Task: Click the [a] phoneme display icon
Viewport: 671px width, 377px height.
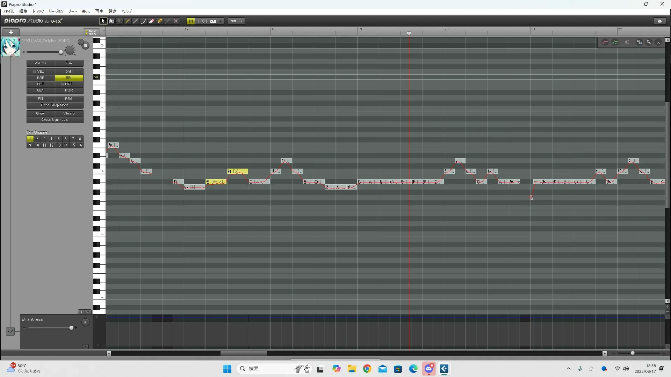Action: (658, 42)
